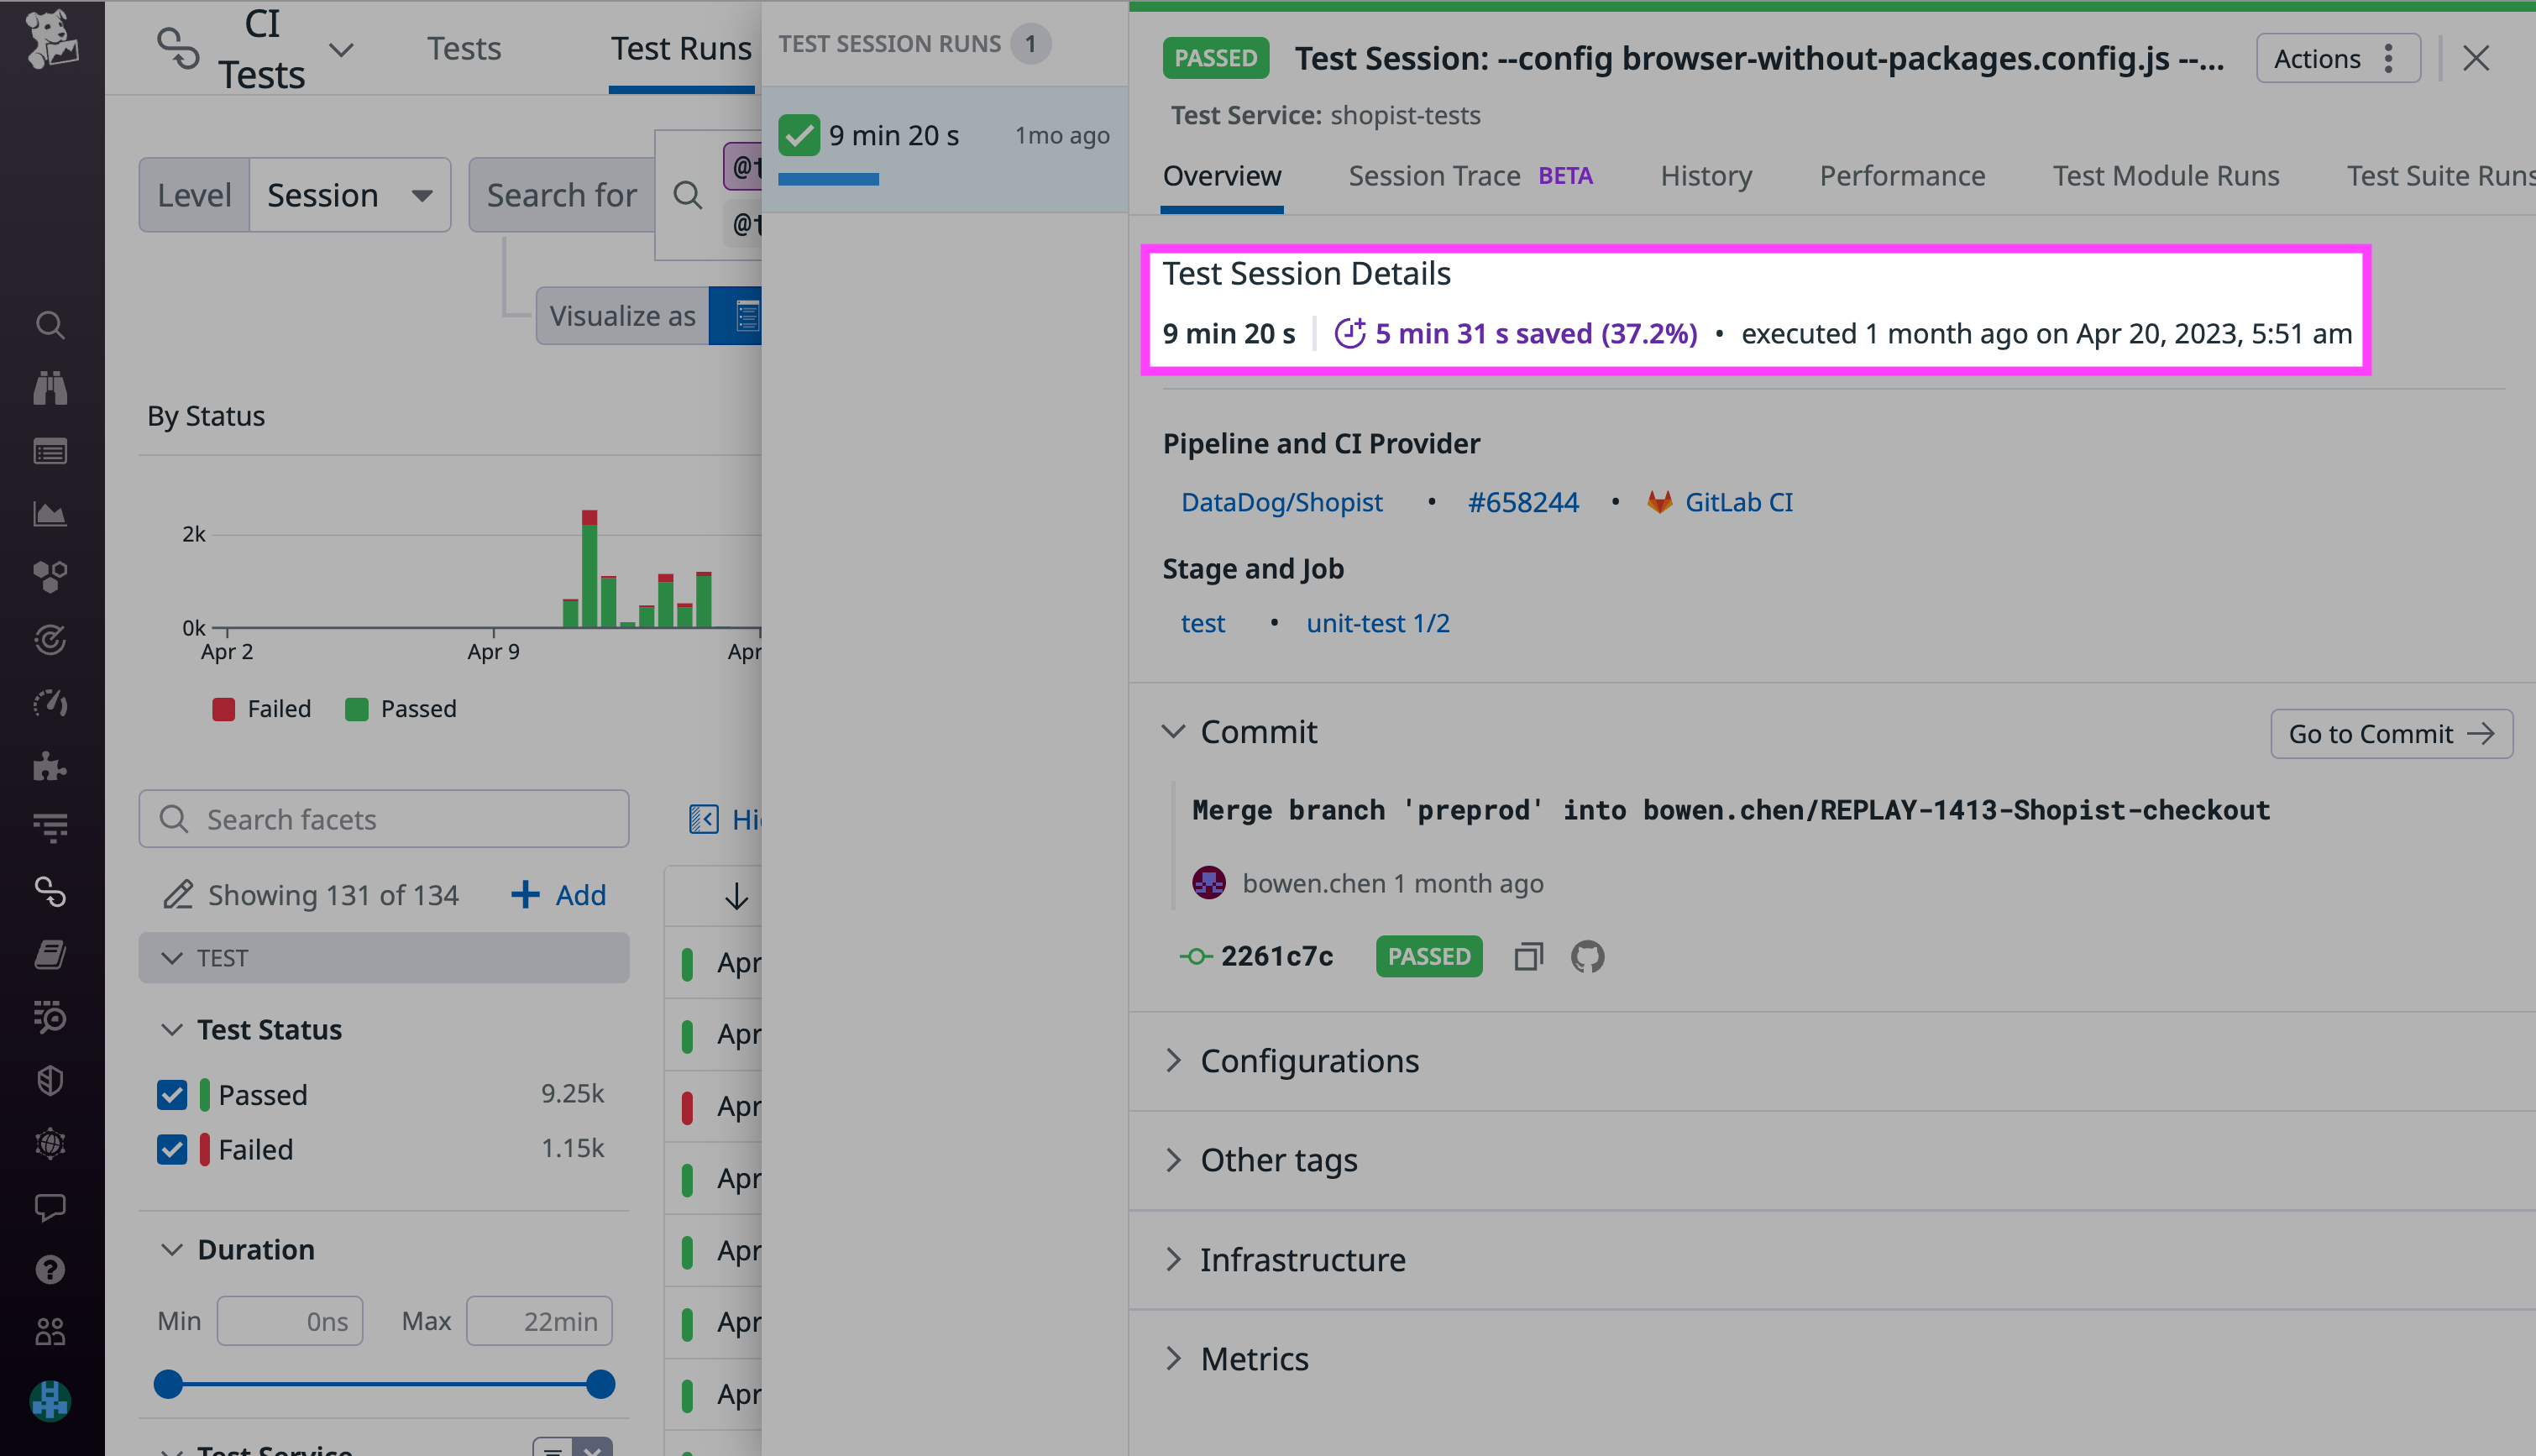
Task: Switch to the Session Trace tab
Action: pos(1434,176)
